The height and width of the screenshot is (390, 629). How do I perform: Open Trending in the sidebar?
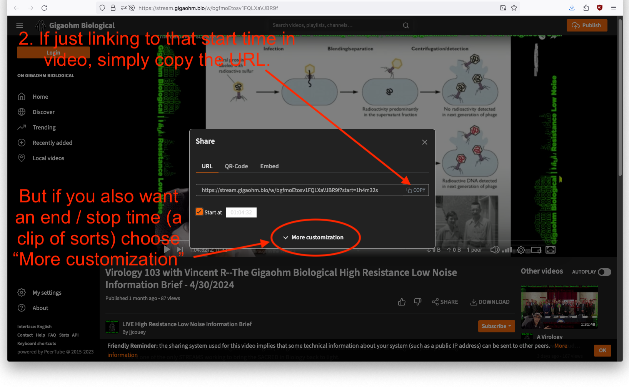[x=44, y=128]
